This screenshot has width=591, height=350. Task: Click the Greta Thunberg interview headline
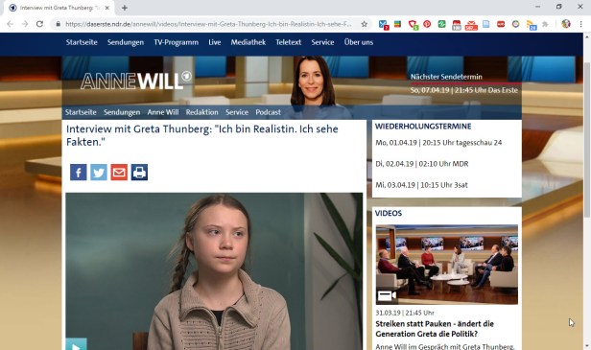202,135
